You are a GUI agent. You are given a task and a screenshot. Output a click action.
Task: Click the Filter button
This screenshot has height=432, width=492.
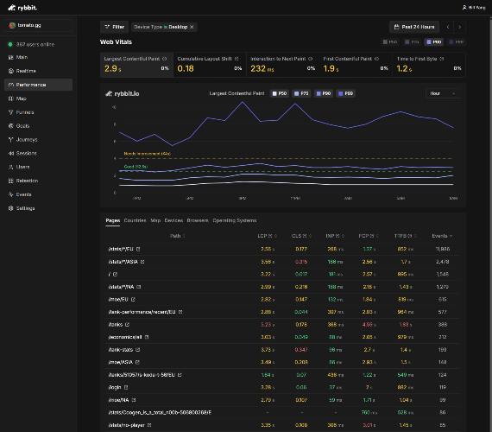(x=114, y=27)
